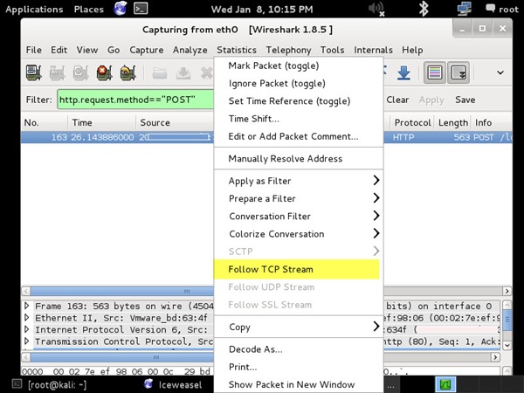Image resolution: width=524 pixels, height=393 pixels.
Task: Open the Tools menu
Action: (332, 50)
